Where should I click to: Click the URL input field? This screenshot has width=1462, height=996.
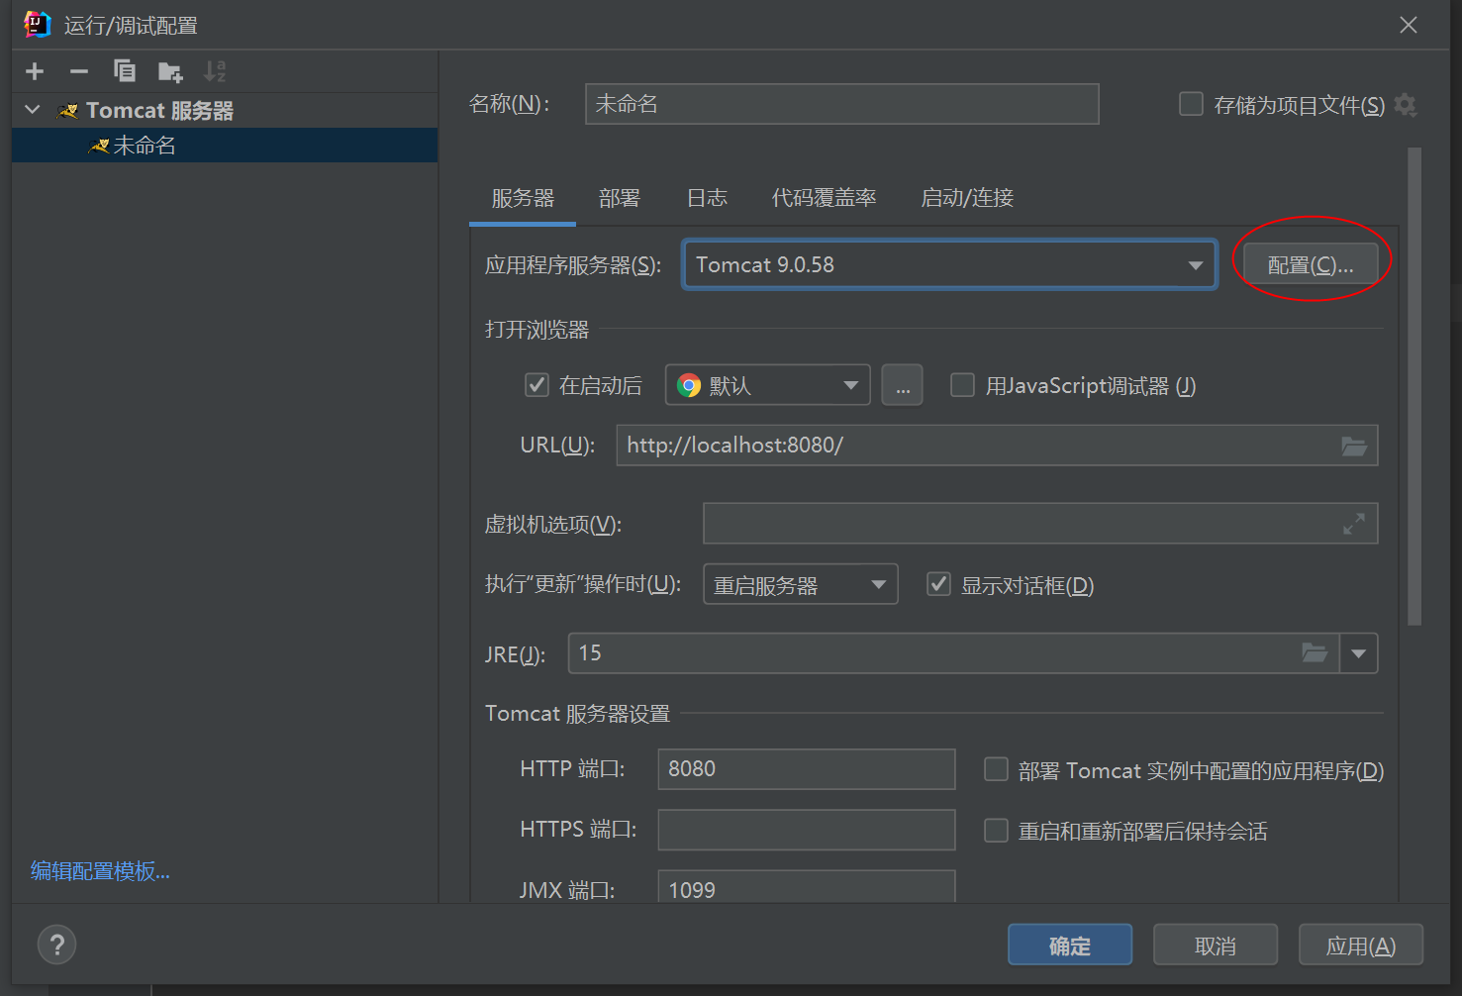click(997, 446)
